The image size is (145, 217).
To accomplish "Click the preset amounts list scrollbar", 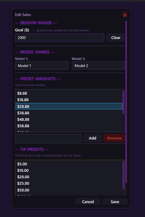I will coord(123,102).
